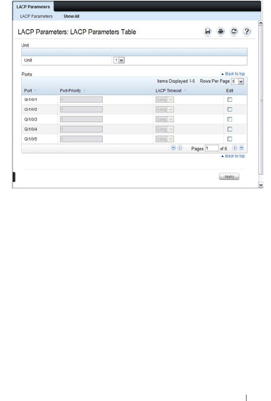Open LACP Timeout dropdown for Gi1/0/3
Image resolution: width=271 pixels, height=401 pixels.
164,119
